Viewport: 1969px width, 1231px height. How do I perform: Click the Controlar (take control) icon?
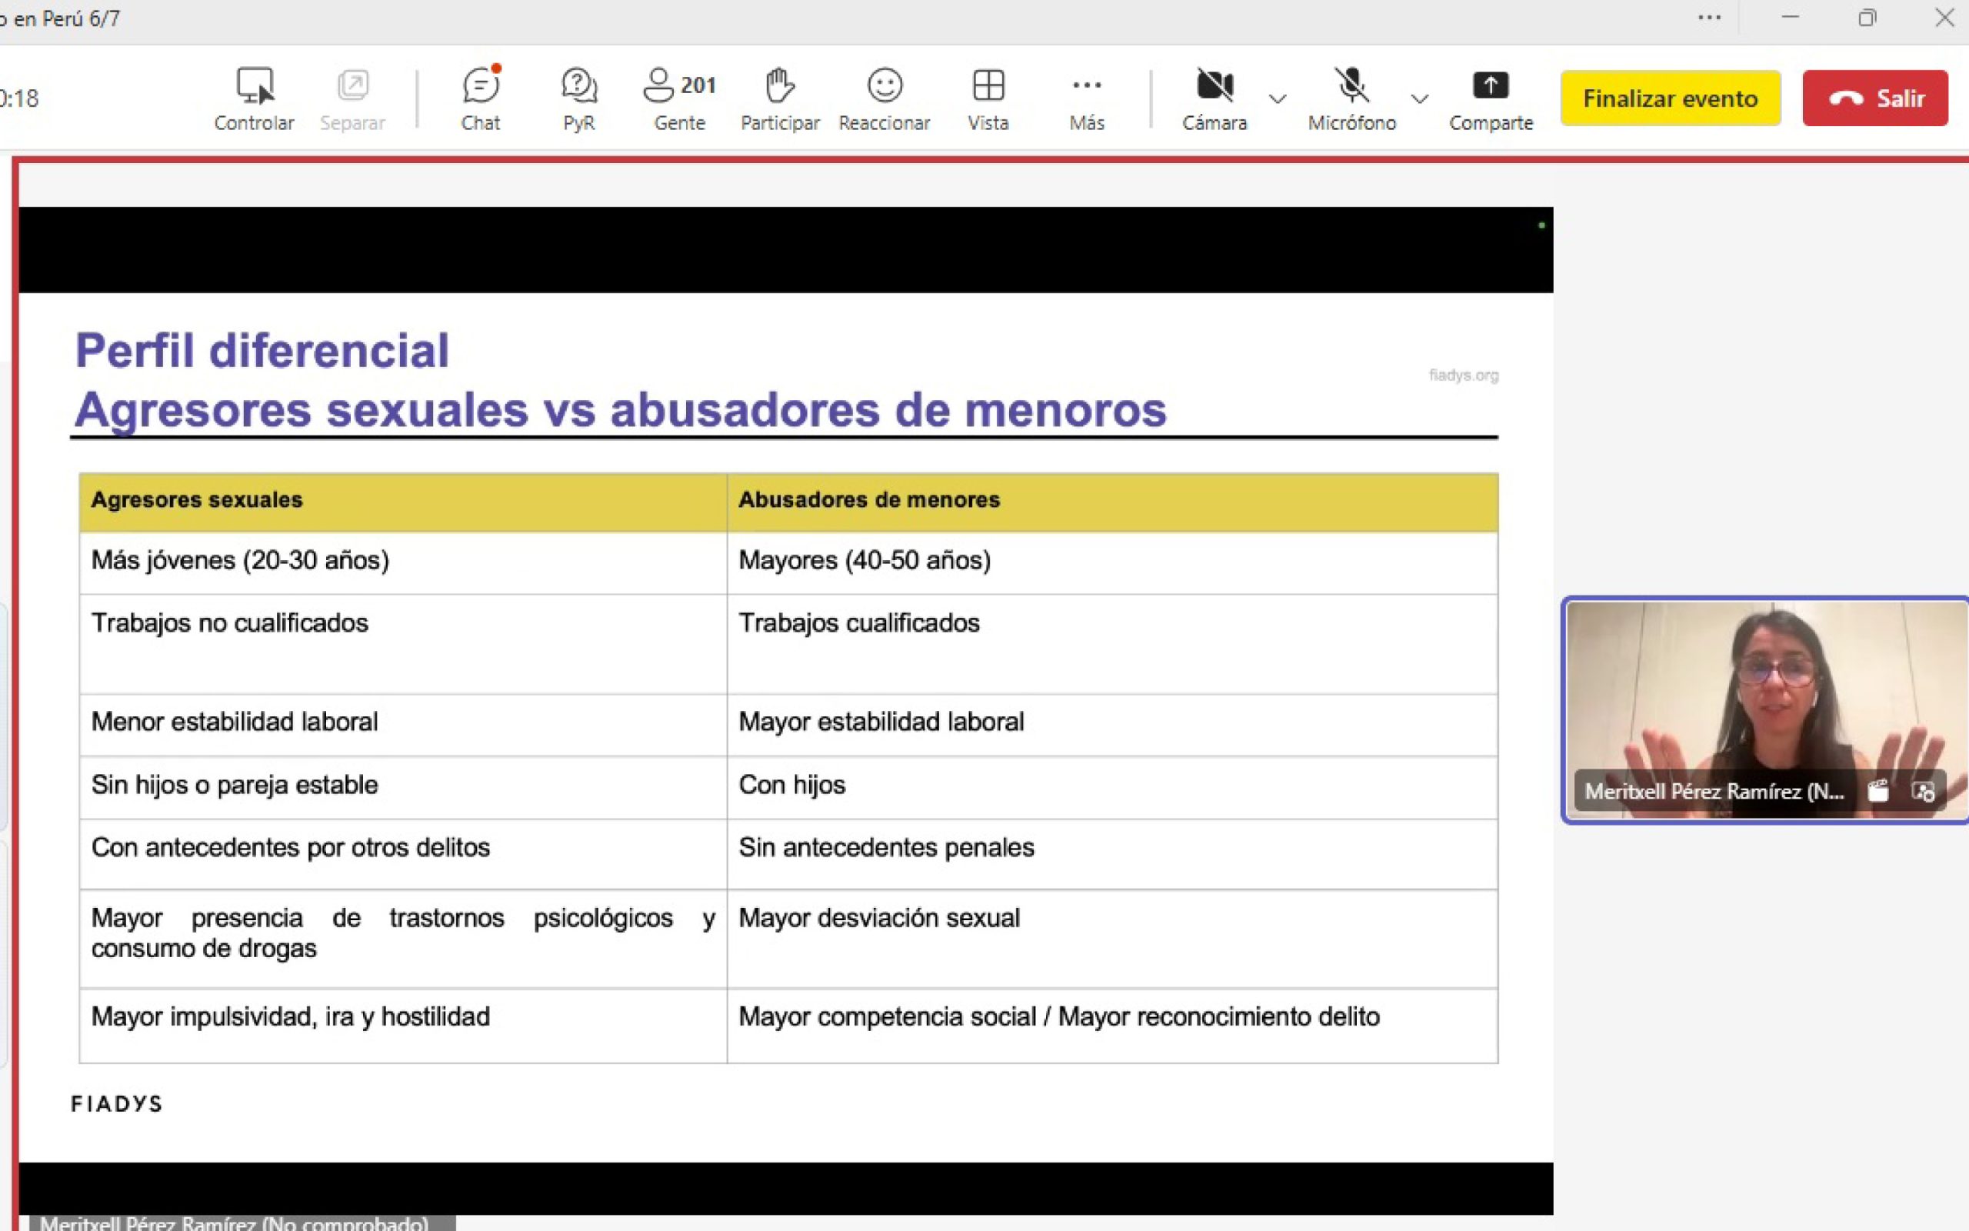click(254, 98)
